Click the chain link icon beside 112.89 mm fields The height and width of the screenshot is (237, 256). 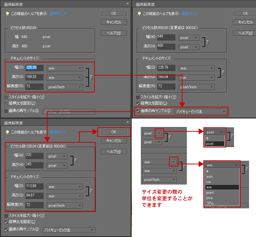pos(91,191)
